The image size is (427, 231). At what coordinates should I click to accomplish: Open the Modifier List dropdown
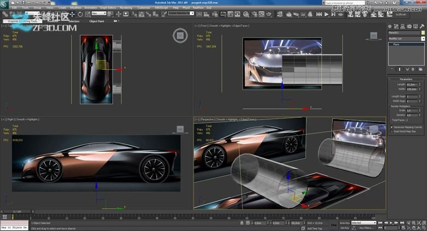[x=423, y=39]
